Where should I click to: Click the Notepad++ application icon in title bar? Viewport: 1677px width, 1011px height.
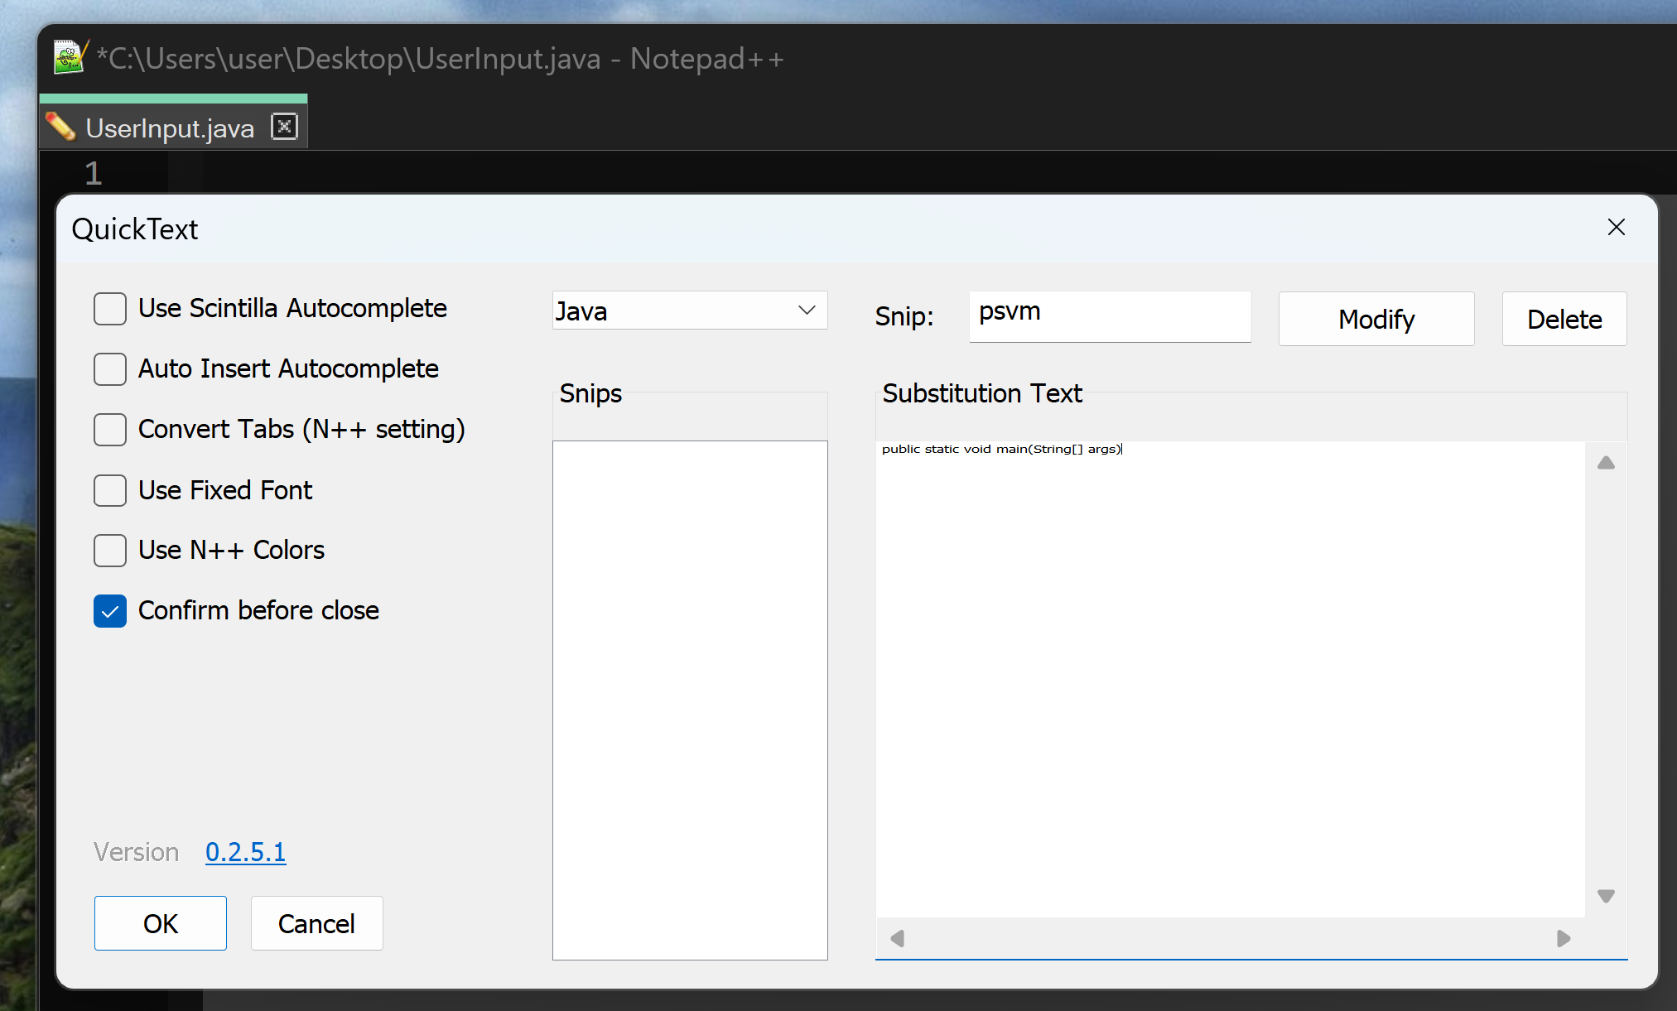tap(70, 57)
